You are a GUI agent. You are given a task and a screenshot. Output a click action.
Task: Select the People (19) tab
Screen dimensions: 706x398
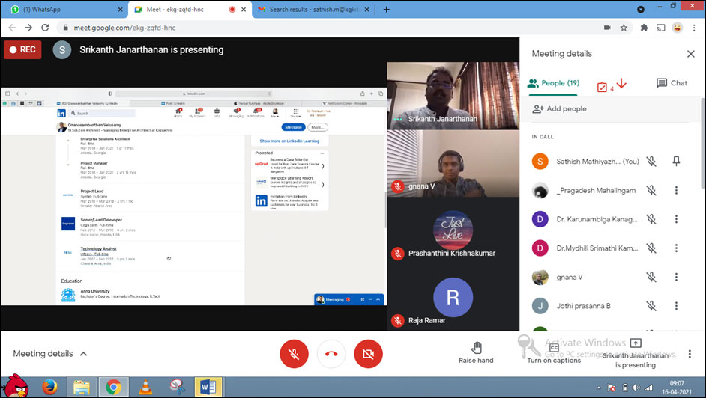553,83
